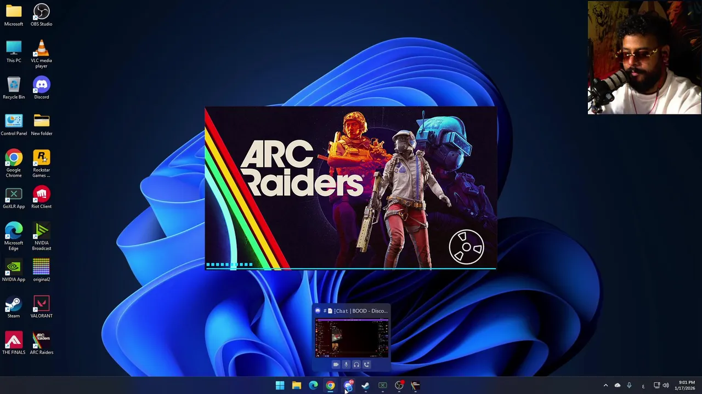The width and height of the screenshot is (702, 394).
Task: Select the original2 file icon
Action: point(41,270)
